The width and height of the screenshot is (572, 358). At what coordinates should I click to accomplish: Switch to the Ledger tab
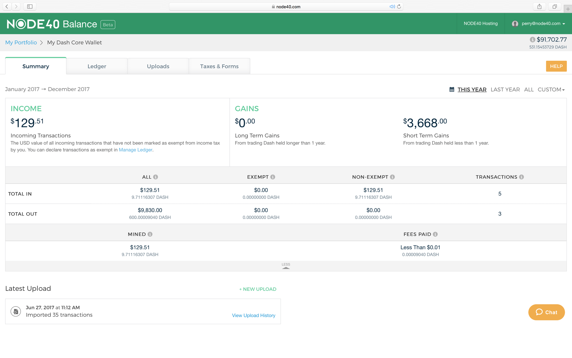tap(97, 66)
